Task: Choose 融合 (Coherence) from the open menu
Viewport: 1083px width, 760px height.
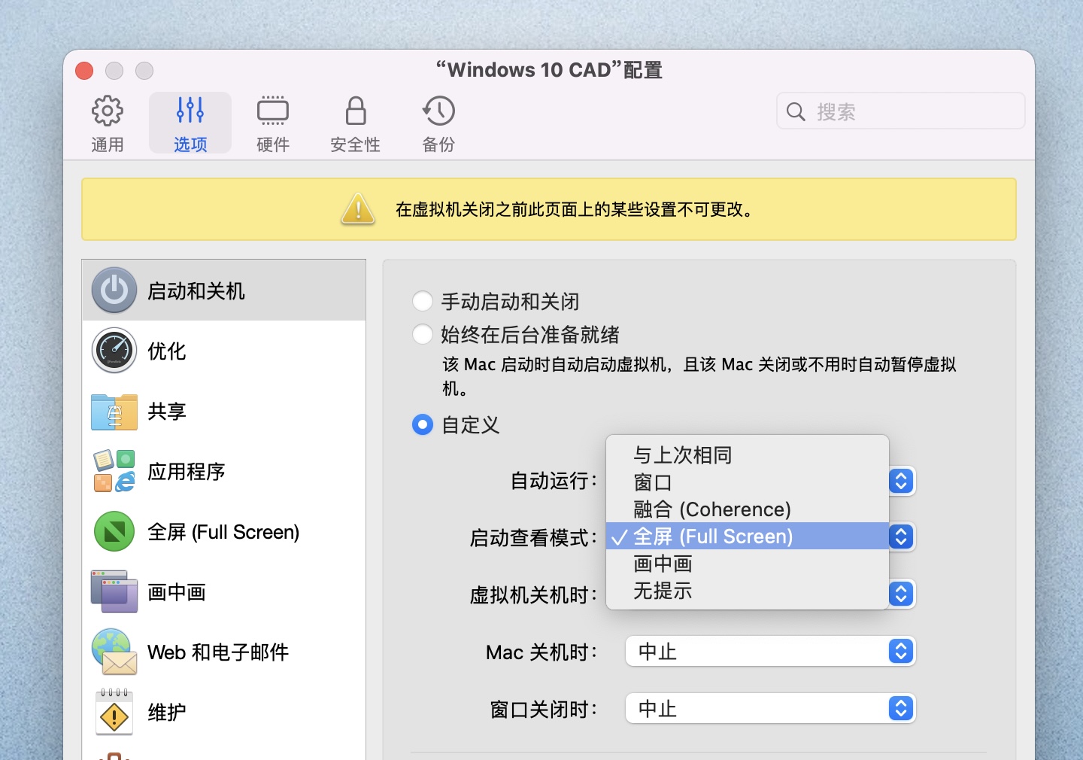Action: pyautogui.click(x=713, y=509)
